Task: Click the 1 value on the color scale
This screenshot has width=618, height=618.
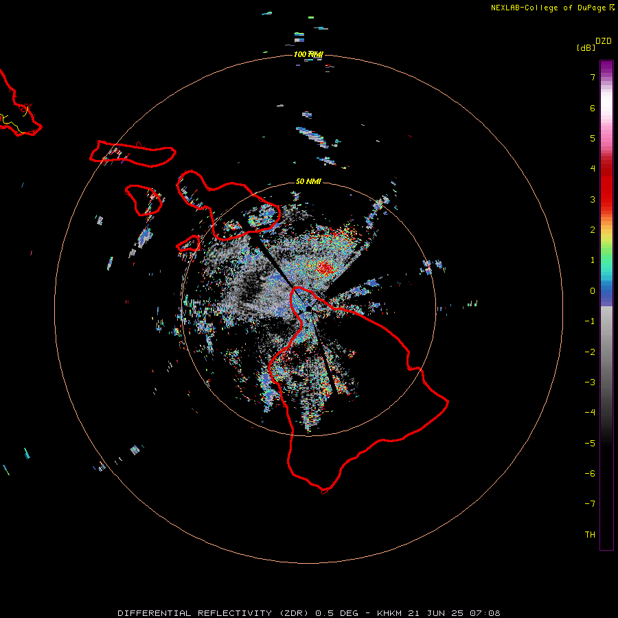Action: 593,260
